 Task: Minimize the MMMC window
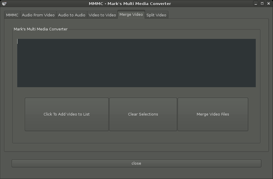255,4
